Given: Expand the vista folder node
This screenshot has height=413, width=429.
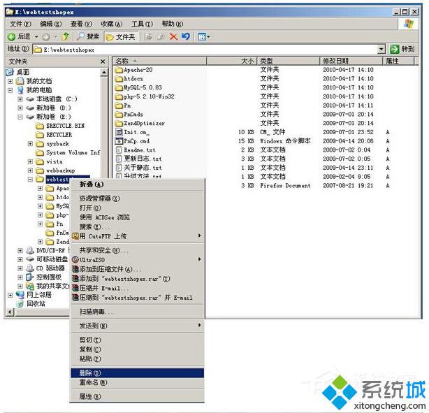Looking at the screenshot, I should (30, 161).
